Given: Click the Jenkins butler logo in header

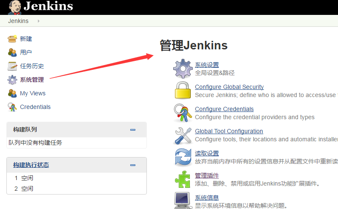Looking at the screenshot, I should tap(14, 7).
